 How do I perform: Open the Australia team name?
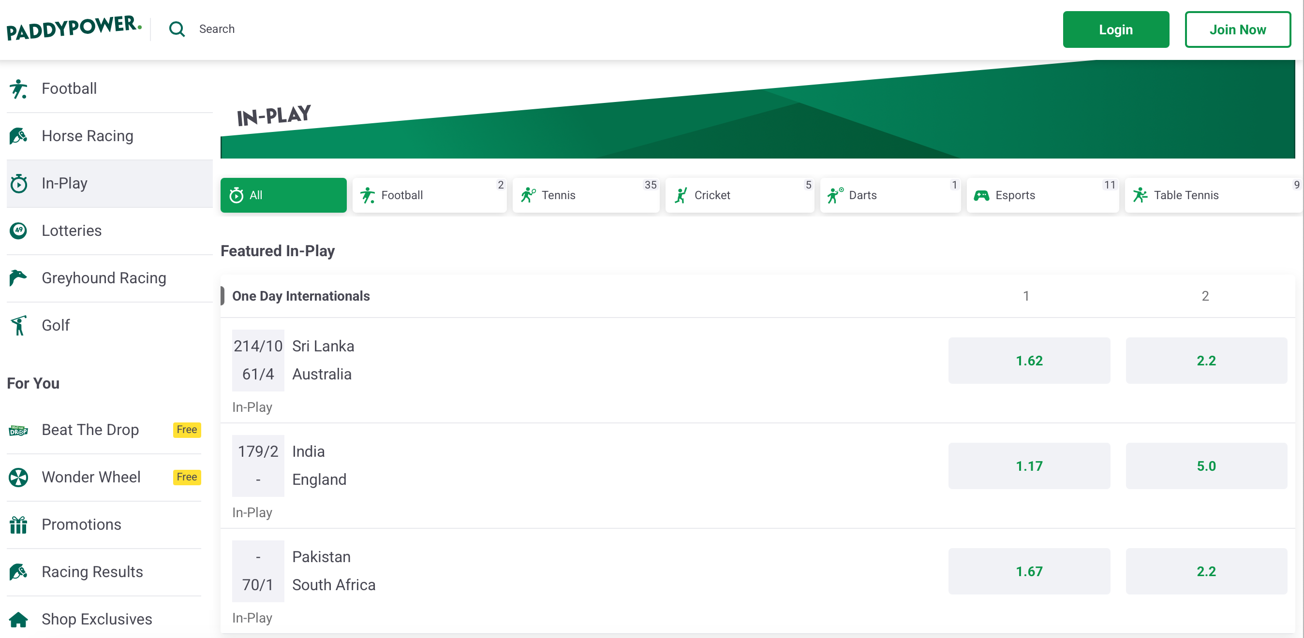(322, 375)
